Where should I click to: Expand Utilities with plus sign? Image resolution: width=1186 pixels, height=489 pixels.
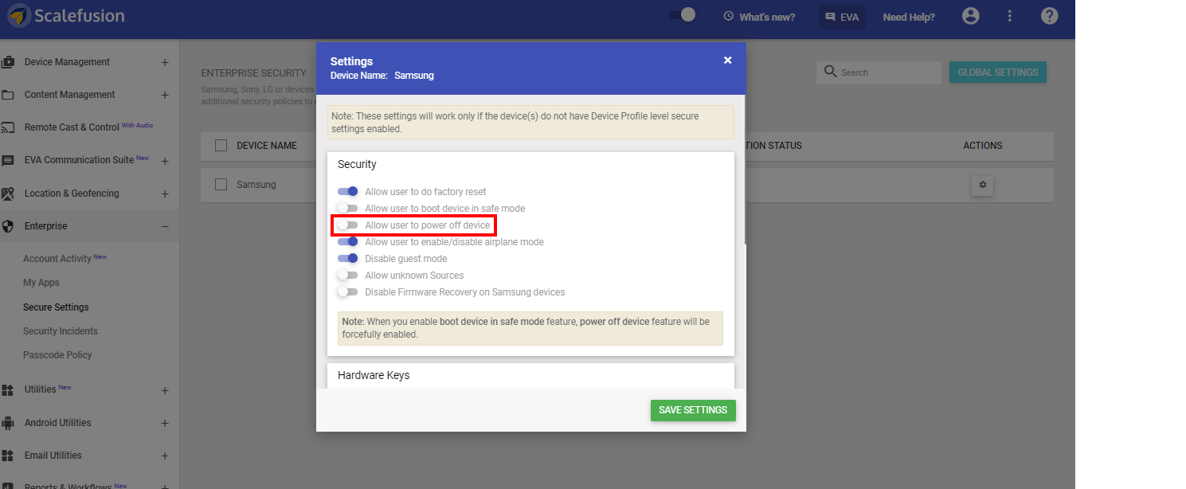point(165,390)
